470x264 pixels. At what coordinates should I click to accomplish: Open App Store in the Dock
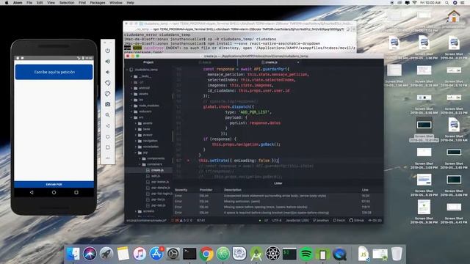[156, 254]
